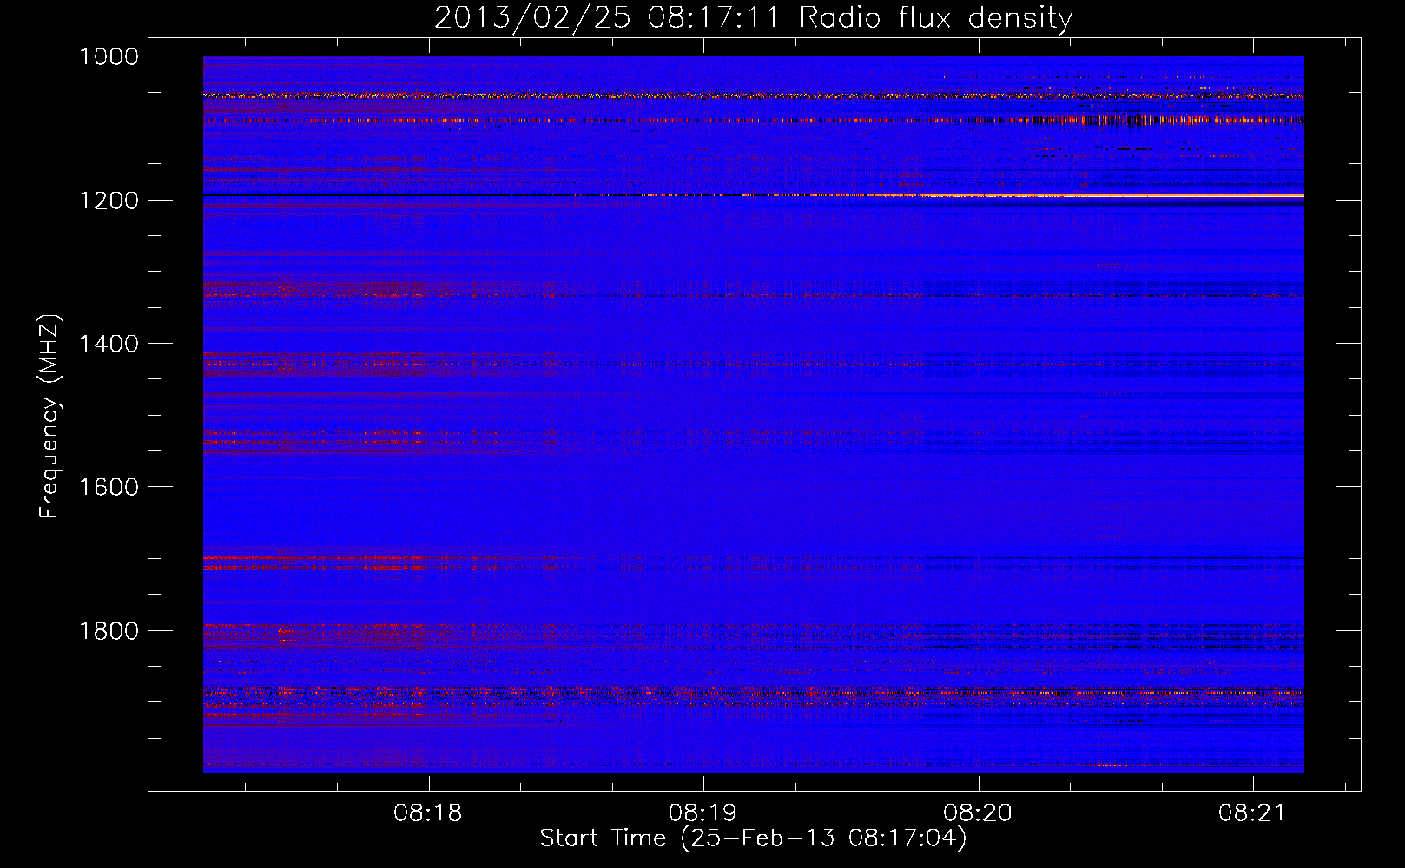
Task: Click the 'Frequency (MHZ)' axis label
Action: coord(49,417)
